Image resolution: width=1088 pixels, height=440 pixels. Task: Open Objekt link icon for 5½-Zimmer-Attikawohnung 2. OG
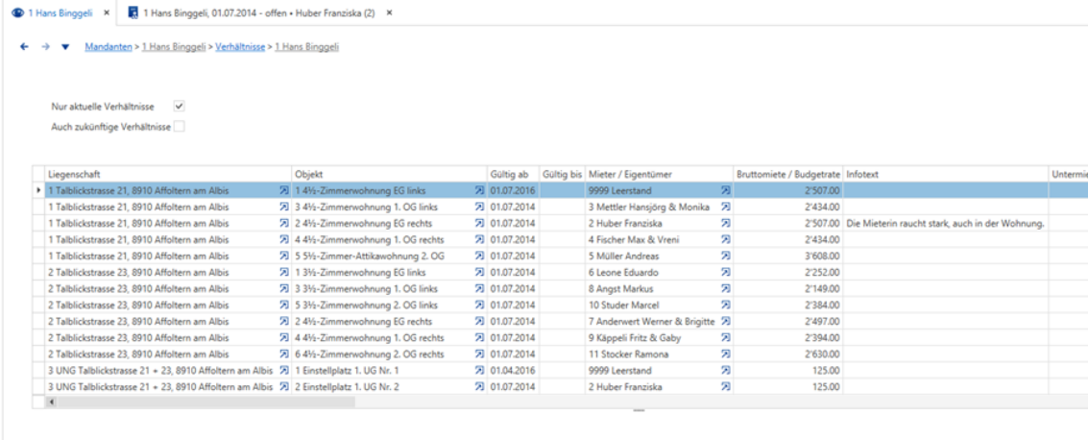click(x=479, y=257)
